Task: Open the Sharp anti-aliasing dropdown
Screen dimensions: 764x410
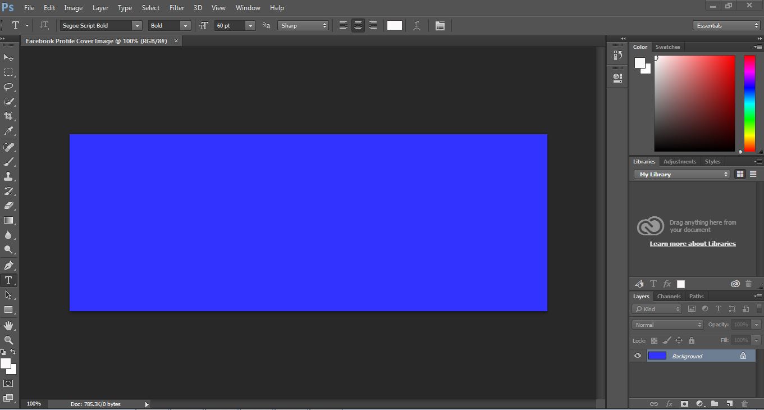Action: coord(323,25)
